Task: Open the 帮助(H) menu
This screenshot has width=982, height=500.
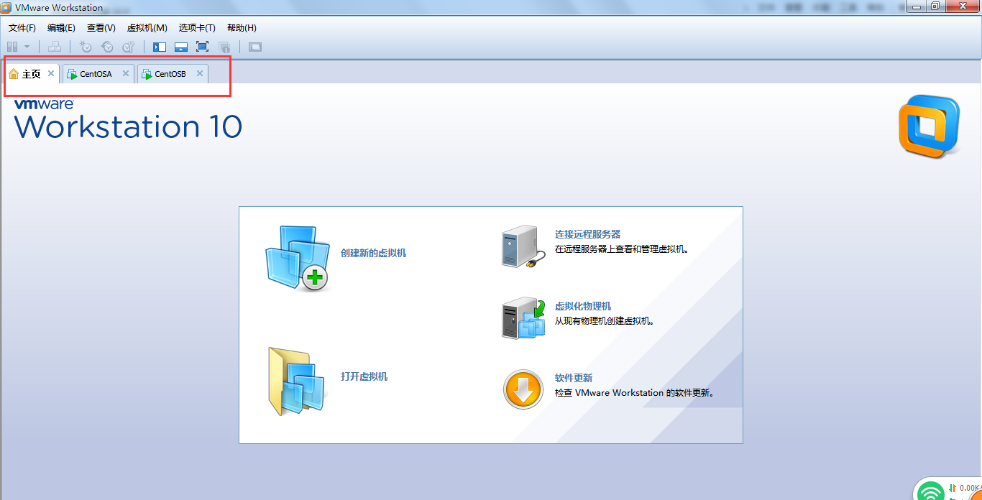Action: click(x=242, y=28)
